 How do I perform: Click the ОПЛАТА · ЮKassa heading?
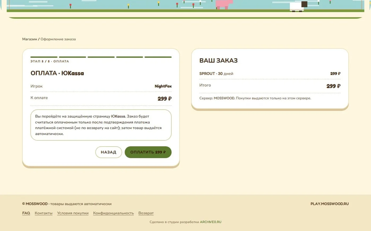pyautogui.click(x=57, y=73)
